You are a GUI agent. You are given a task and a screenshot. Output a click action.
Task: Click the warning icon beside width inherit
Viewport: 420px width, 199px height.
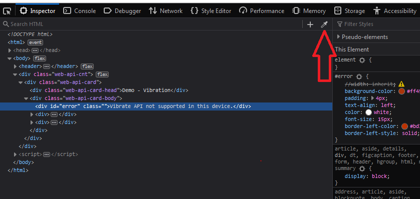(401, 84)
